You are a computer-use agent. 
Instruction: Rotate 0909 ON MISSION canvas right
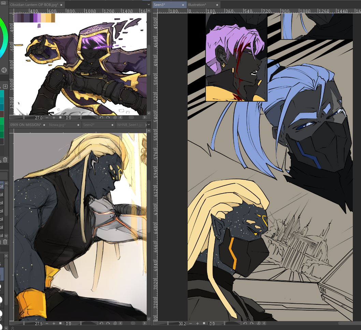[108, 323]
